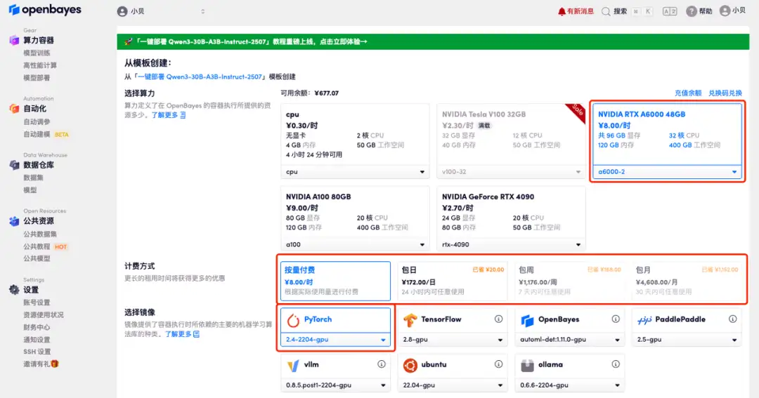The width and height of the screenshot is (759, 398).
Task: Open ubuntu 22.04-gpu version dropdown
Action: tap(453, 385)
